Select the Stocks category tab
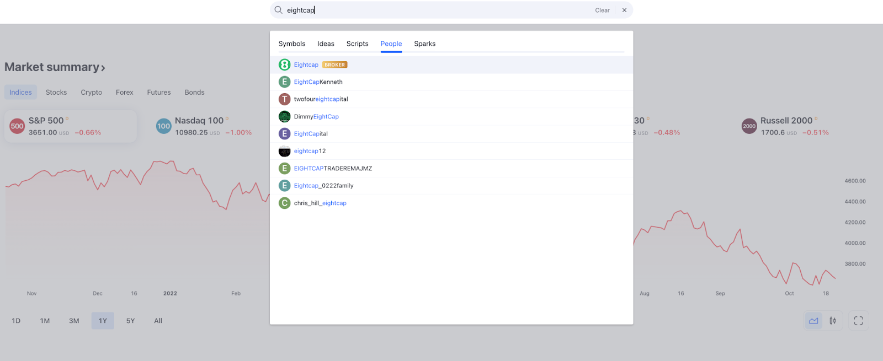 [56, 92]
